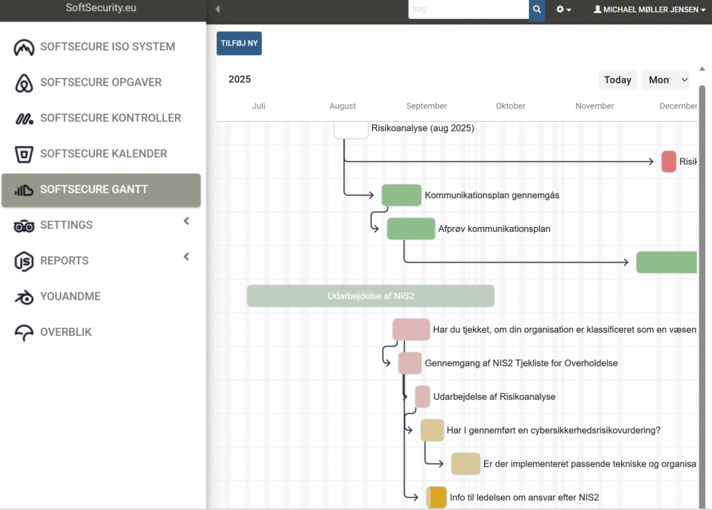
Task: Open the Month view scale dropdown
Action: click(665, 80)
